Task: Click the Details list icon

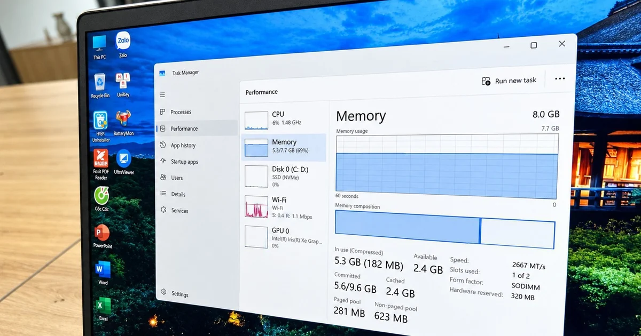Action: pyautogui.click(x=163, y=194)
